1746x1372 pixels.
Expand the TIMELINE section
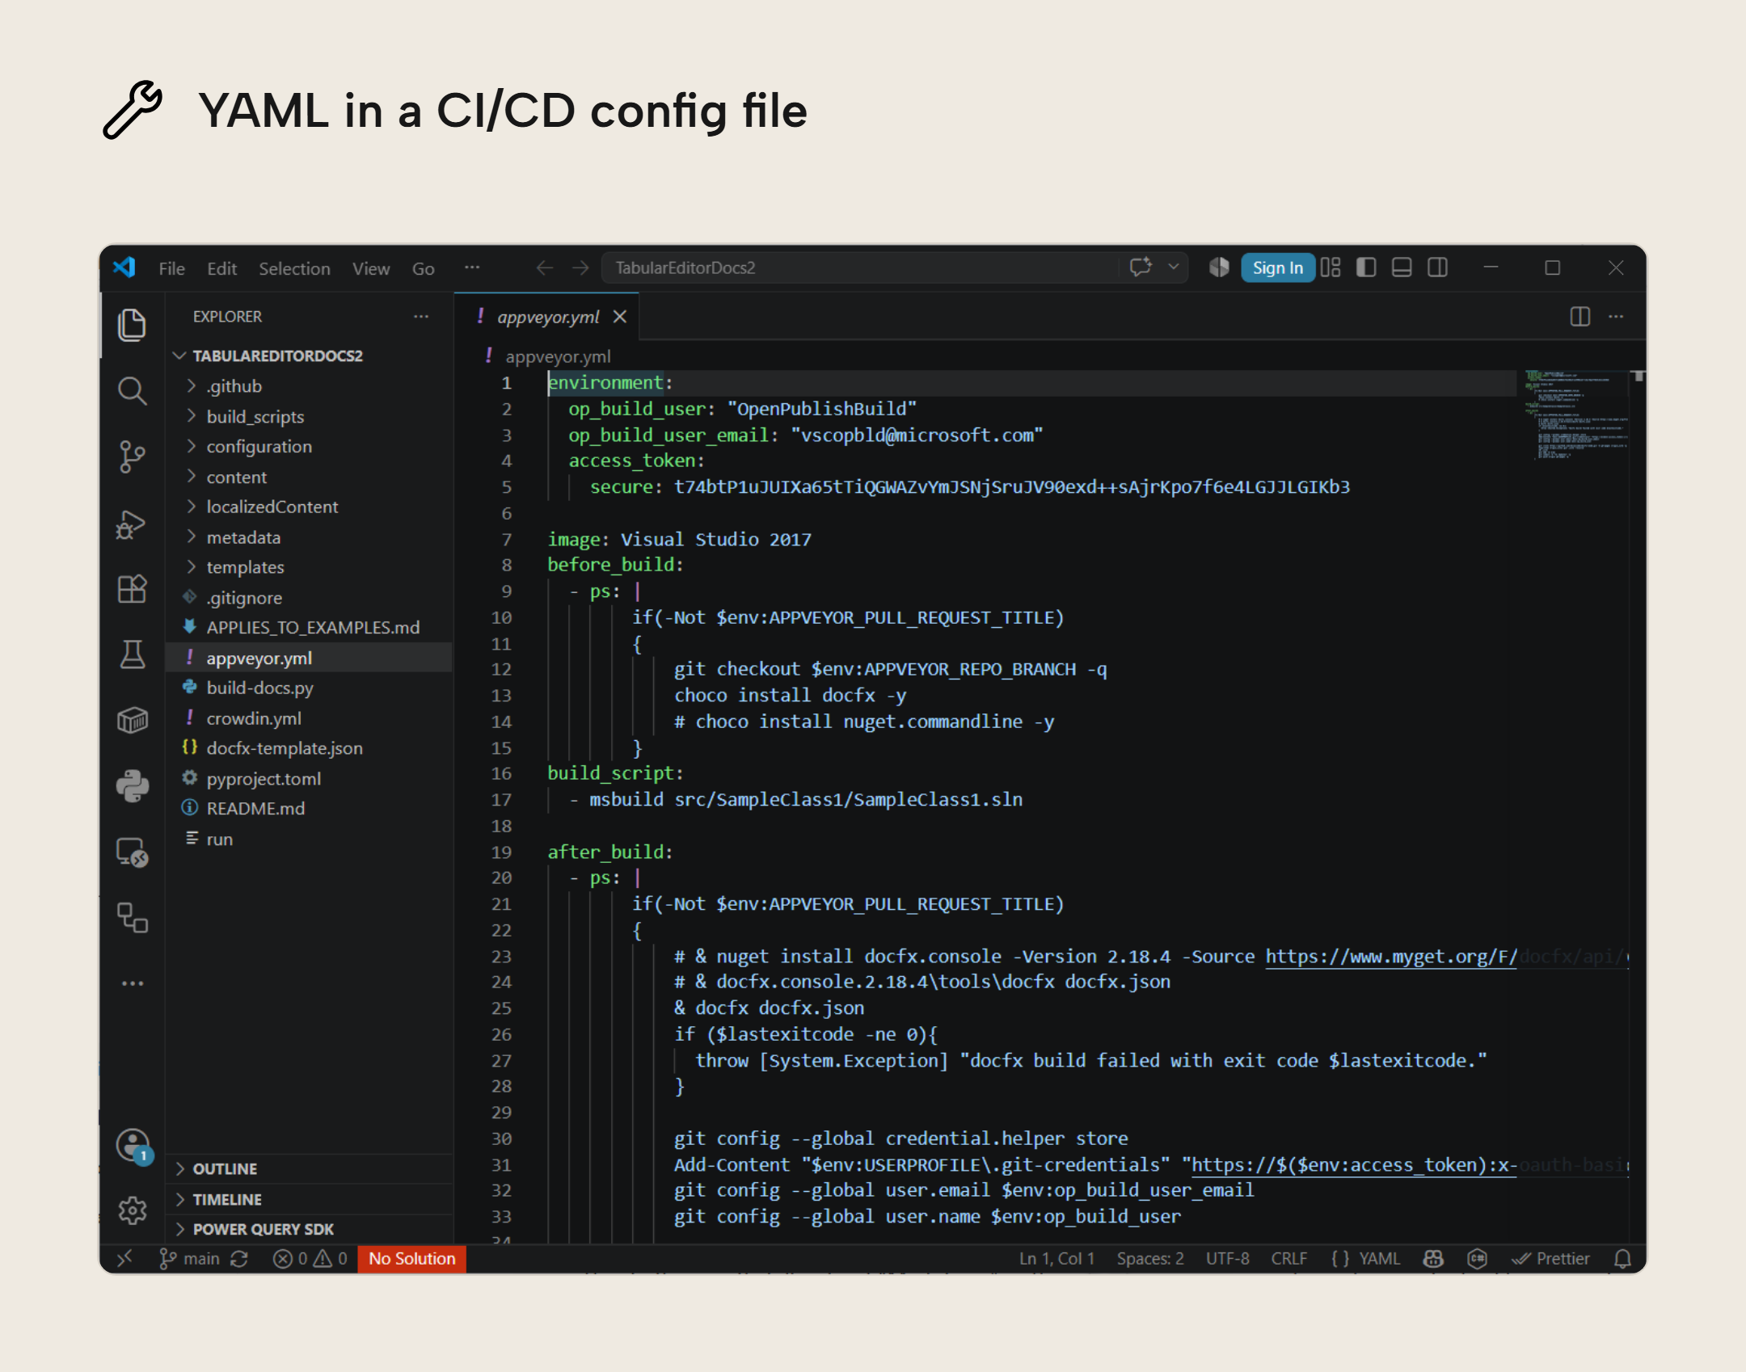(309, 1200)
